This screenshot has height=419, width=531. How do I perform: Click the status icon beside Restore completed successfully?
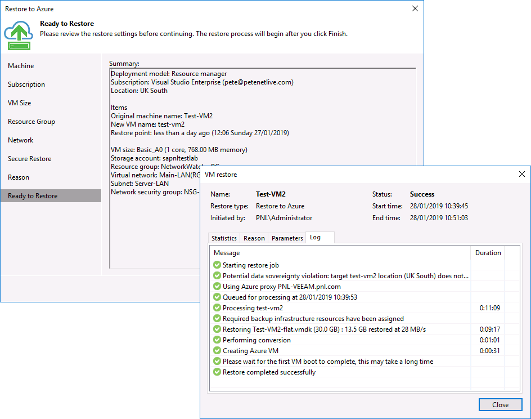217,372
